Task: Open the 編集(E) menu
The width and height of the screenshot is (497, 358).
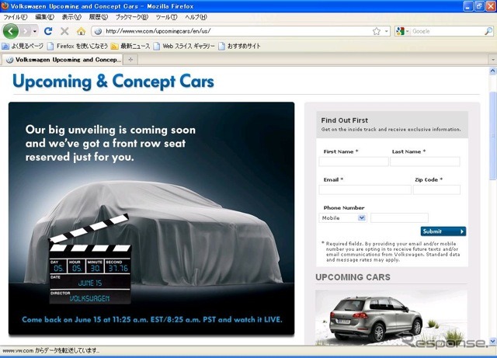Action: point(45,17)
